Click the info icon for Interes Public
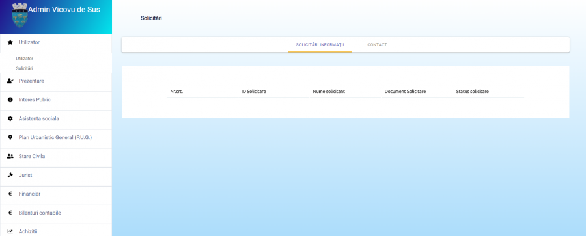Screen dimensions: 586x236 10,99
